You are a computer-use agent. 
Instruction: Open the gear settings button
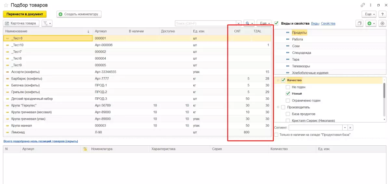click(382, 23)
